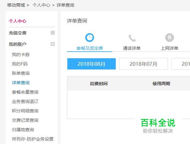Open 我的F码 in the sidebar

click(x=20, y=64)
